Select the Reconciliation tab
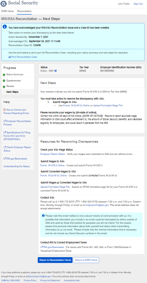The width and height of the screenshot is (147, 283). point(24,11)
